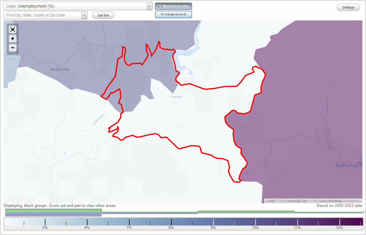
Task: Click the Weaverville map label
Action: [x=59, y=69]
